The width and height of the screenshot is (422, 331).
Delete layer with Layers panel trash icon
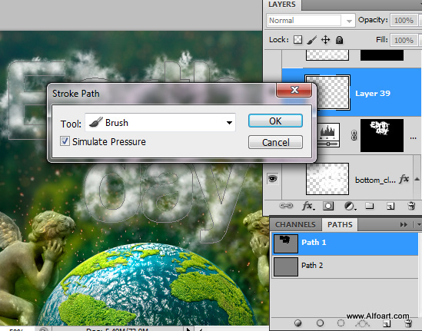411,206
